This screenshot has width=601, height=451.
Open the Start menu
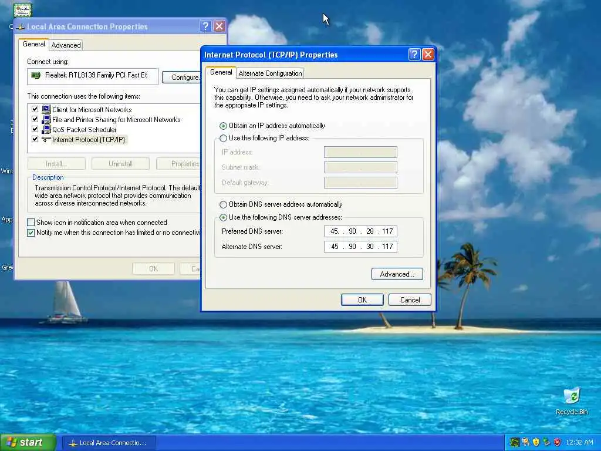click(x=28, y=443)
